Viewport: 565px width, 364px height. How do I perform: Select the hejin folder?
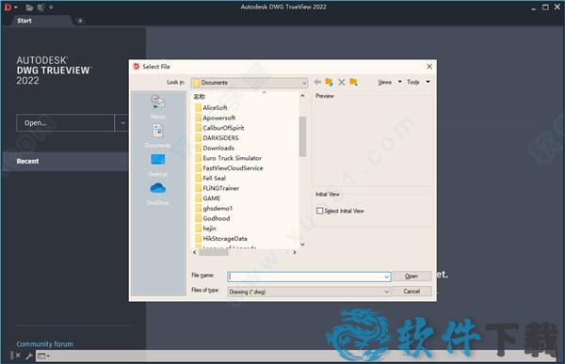coord(205,229)
